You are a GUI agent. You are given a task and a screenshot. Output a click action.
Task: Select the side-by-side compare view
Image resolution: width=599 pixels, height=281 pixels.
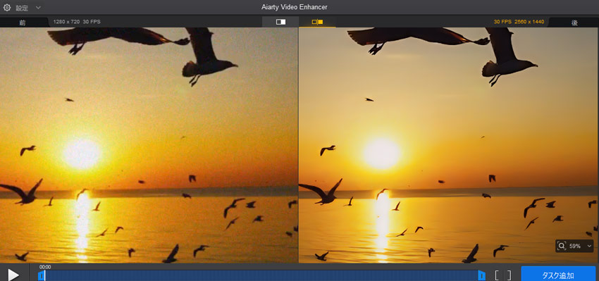pyautogui.click(x=317, y=22)
